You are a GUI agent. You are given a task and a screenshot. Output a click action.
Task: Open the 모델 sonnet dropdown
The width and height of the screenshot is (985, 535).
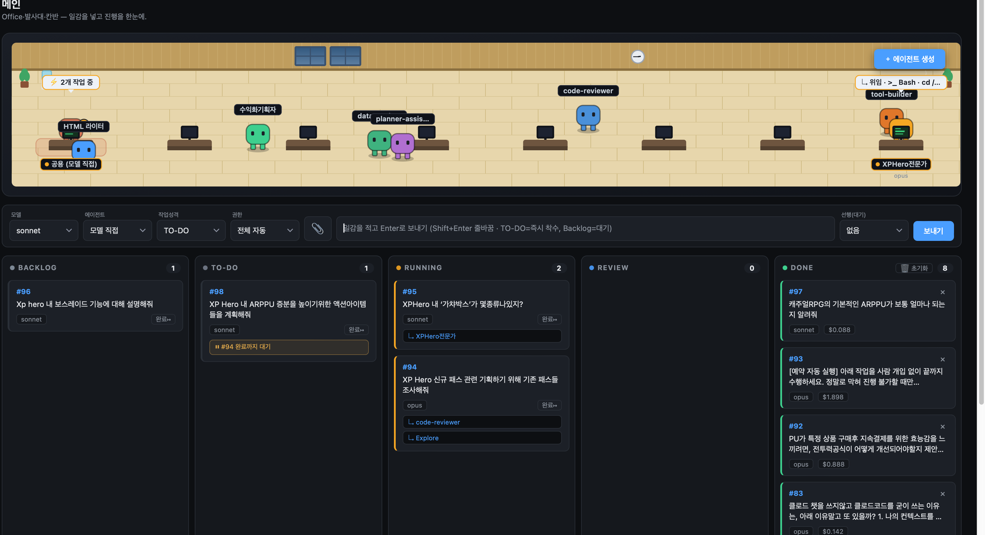(44, 230)
